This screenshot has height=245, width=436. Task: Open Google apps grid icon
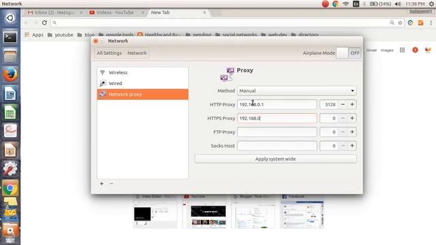click(x=402, y=50)
